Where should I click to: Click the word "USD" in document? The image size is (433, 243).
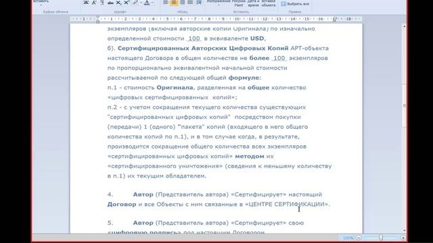(257, 38)
